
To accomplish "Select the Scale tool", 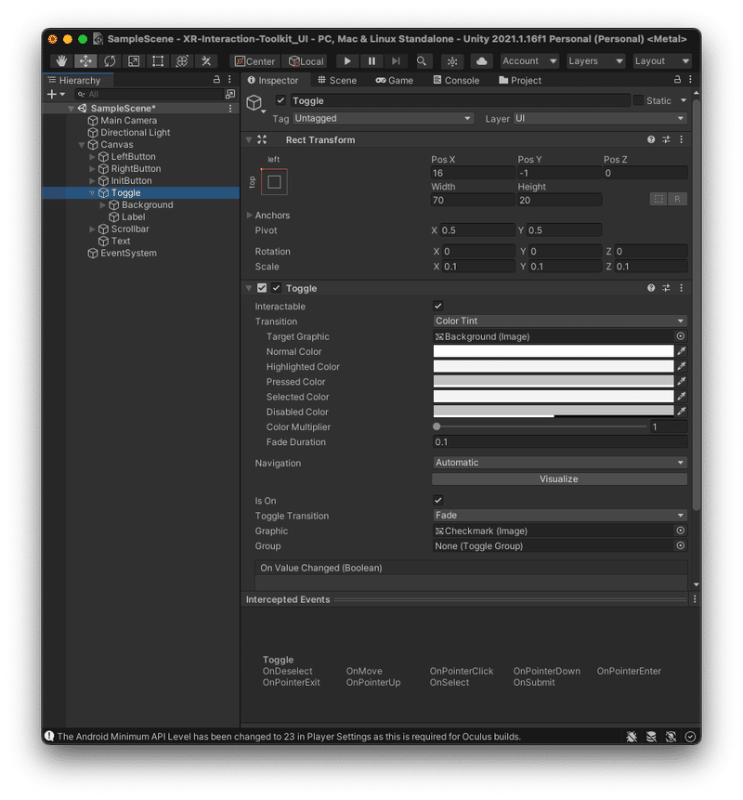I will (x=134, y=60).
